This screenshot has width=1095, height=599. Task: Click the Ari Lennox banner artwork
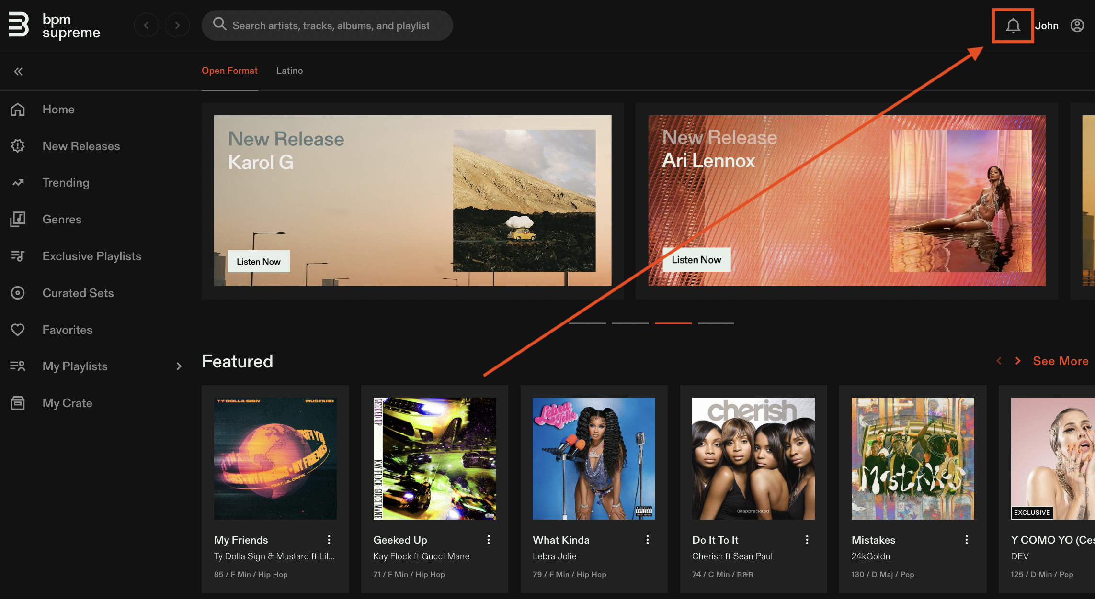click(960, 200)
